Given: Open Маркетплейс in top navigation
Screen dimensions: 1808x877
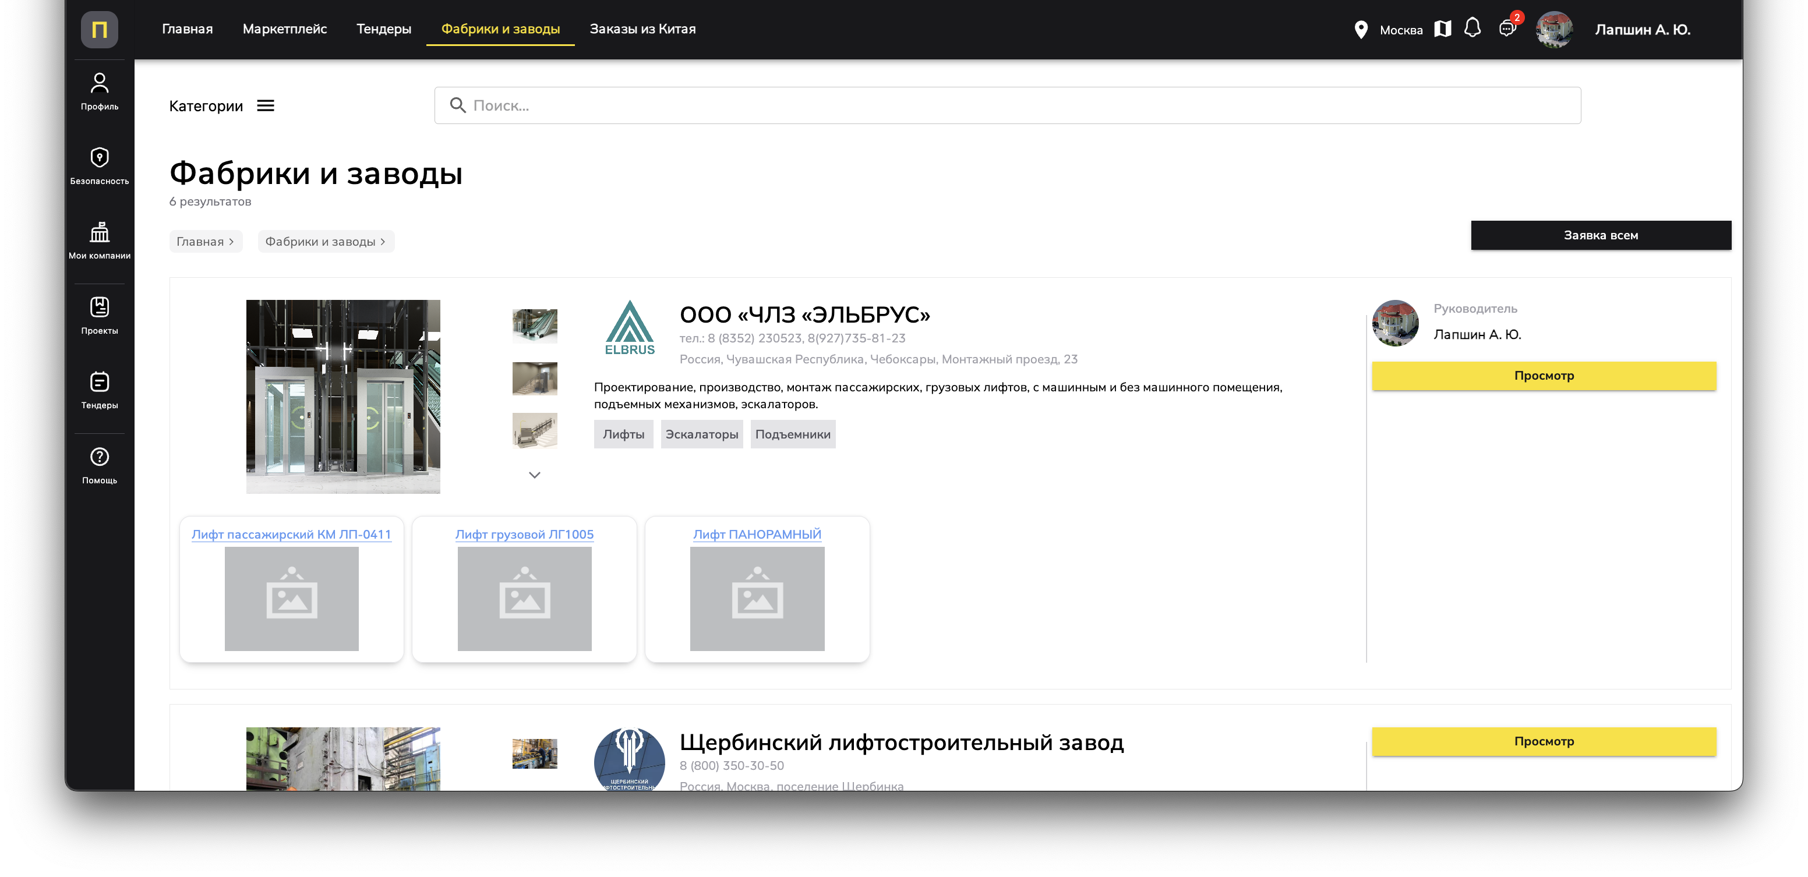Looking at the screenshot, I should (285, 29).
